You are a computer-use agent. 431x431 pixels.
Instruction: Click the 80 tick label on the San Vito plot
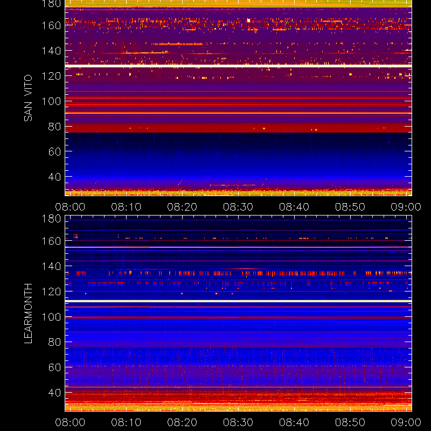point(54,127)
